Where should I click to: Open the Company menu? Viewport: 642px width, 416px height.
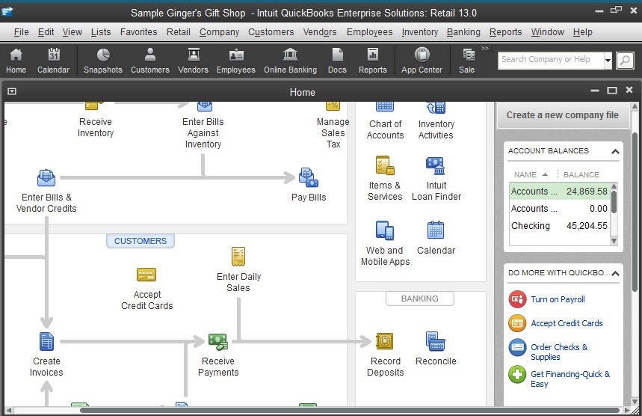(x=219, y=32)
